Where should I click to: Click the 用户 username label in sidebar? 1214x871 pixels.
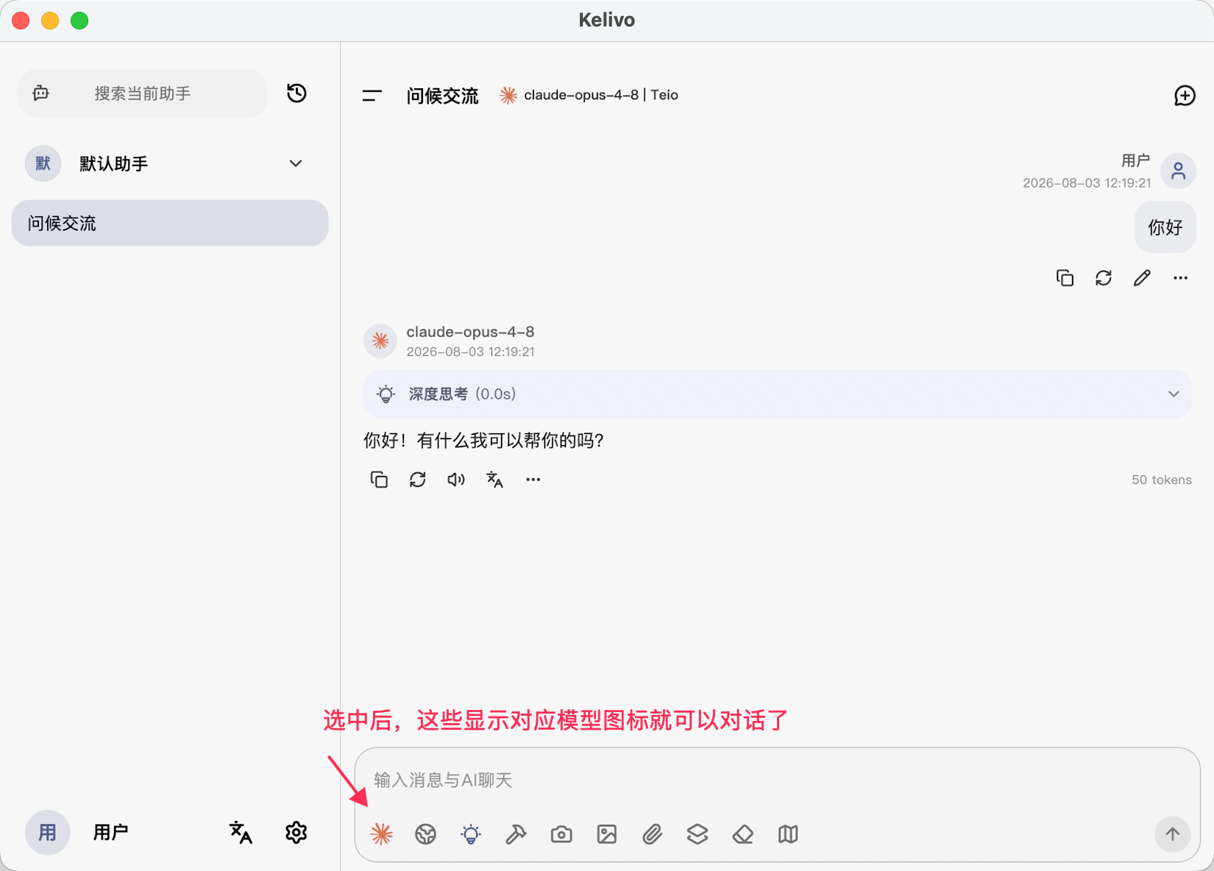pyautogui.click(x=111, y=833)
